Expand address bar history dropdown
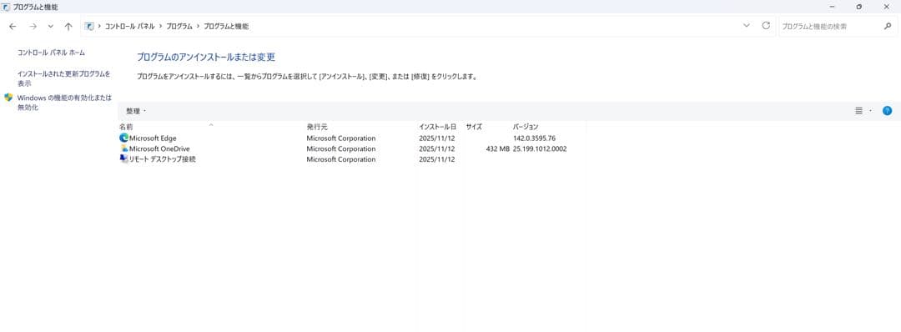The height and width of the screenshot is (332, 901). pos(747,26)
